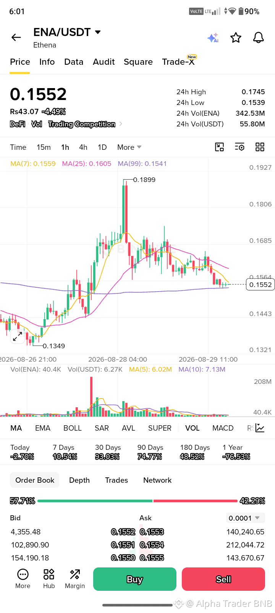Open the chart grid layout icon
This screenshot has height=613, width=275.
coord(260,147)
